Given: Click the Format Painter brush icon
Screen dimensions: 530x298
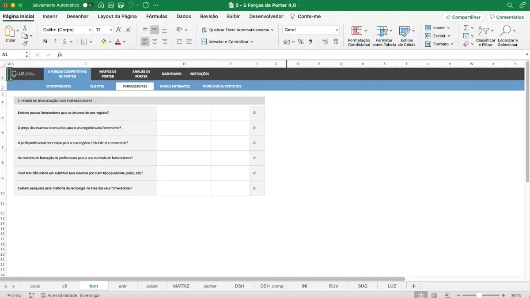Looking at the screenshot, I should click(25, 43).
